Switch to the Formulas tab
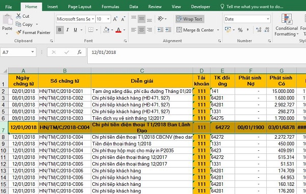The width and height of the screenshot is (306, 194). [110, 7]
